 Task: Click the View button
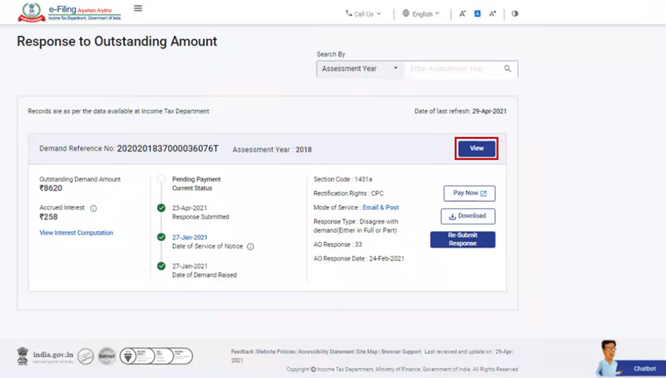[476, 148]
